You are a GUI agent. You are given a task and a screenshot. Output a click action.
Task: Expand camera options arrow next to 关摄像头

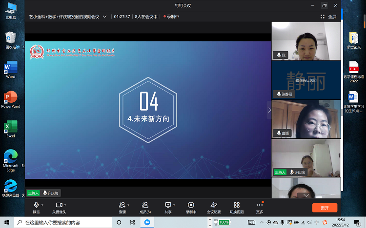66,205
